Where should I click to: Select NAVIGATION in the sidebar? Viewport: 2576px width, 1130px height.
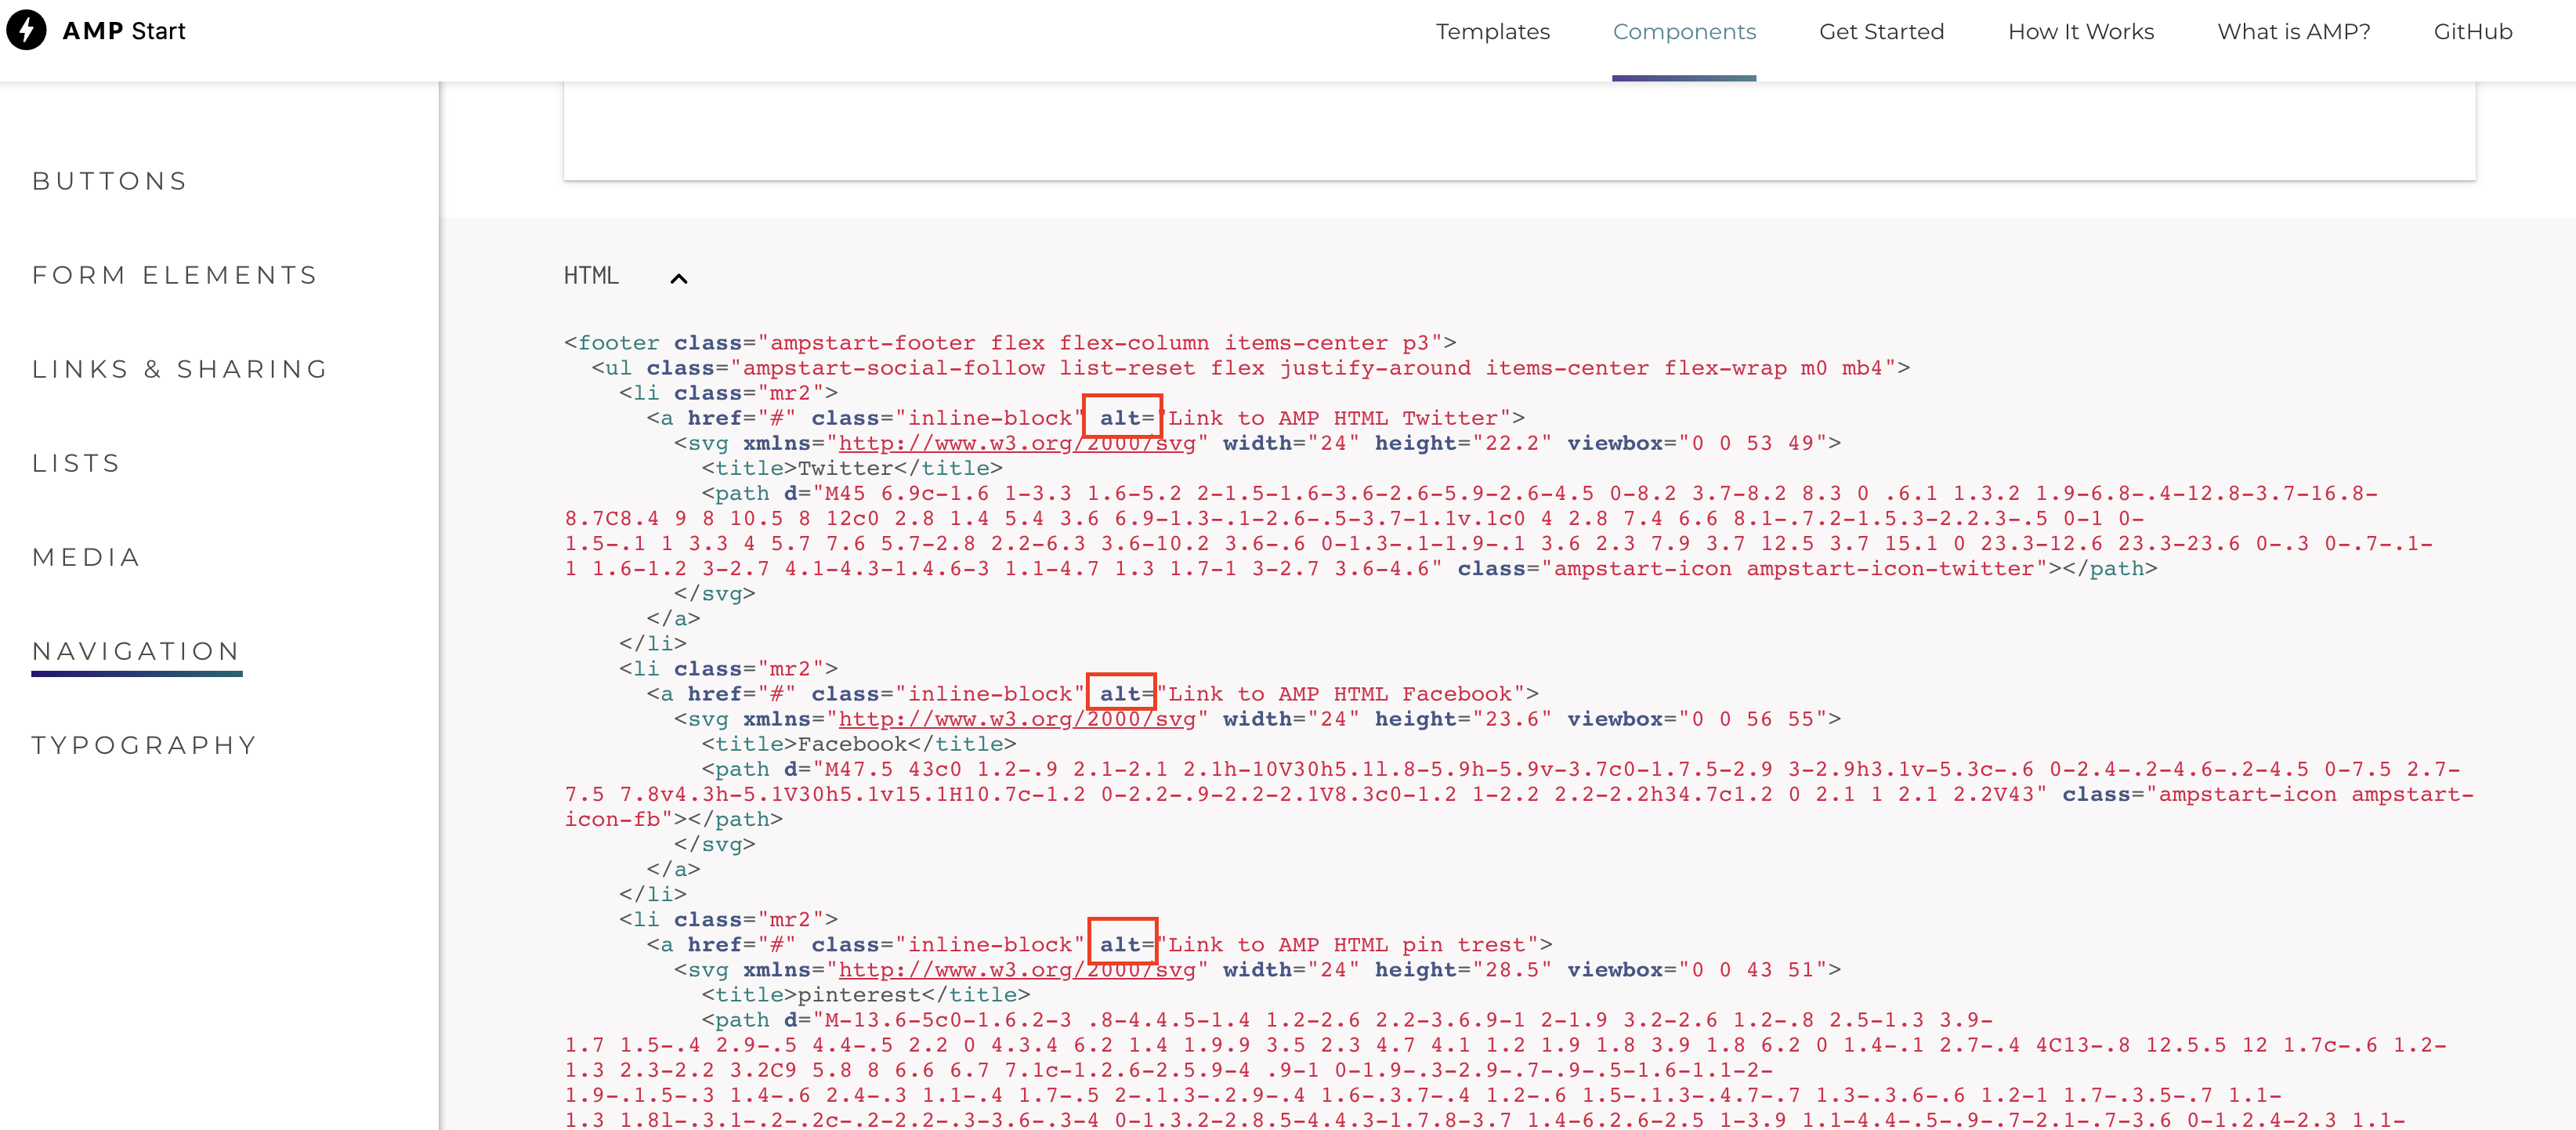(x=136, y=650)
